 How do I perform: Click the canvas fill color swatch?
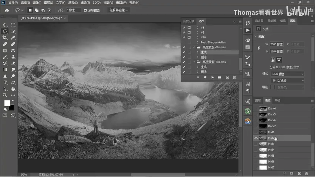tap(272, 87)
